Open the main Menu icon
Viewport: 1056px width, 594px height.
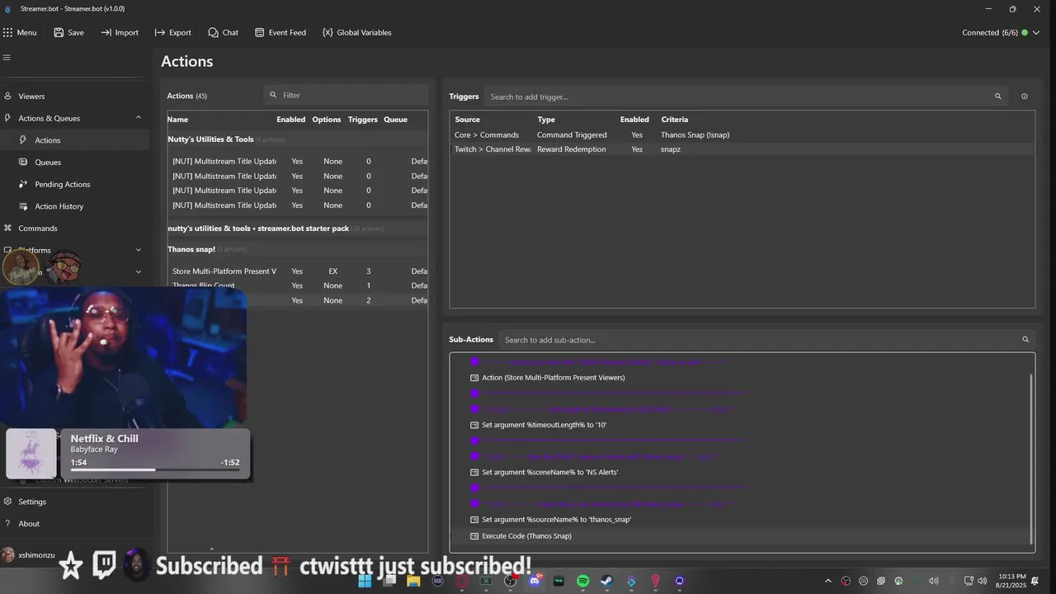(7, 33)
